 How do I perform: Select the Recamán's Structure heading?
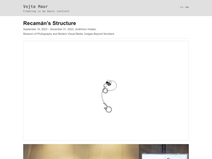point(49,23)
